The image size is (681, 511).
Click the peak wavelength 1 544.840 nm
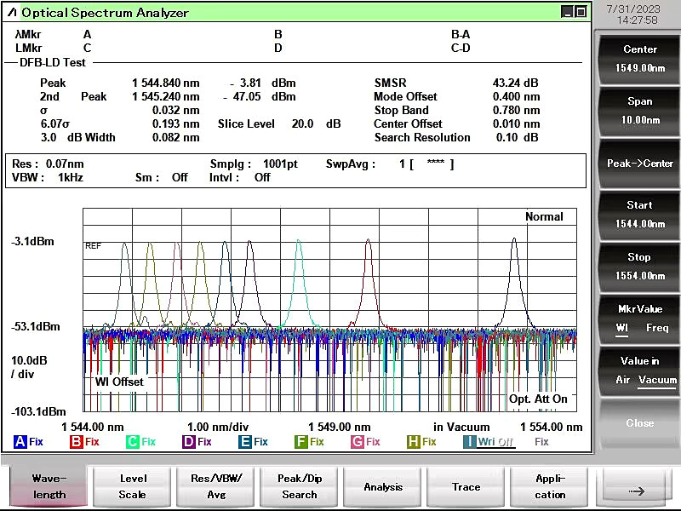(x=166, y=83)
